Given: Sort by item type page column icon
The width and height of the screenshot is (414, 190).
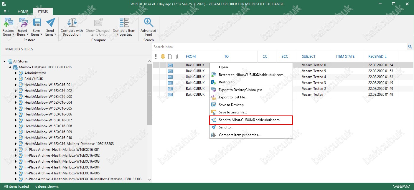Looking at the screenshot, I should pyautogui.click(x=170, y=57).
